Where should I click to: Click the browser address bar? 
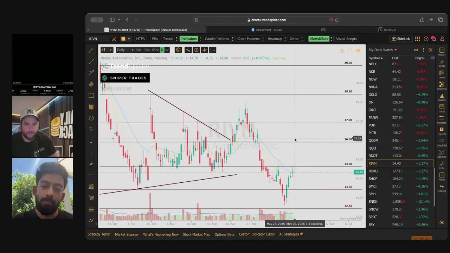tap(266, 20)
